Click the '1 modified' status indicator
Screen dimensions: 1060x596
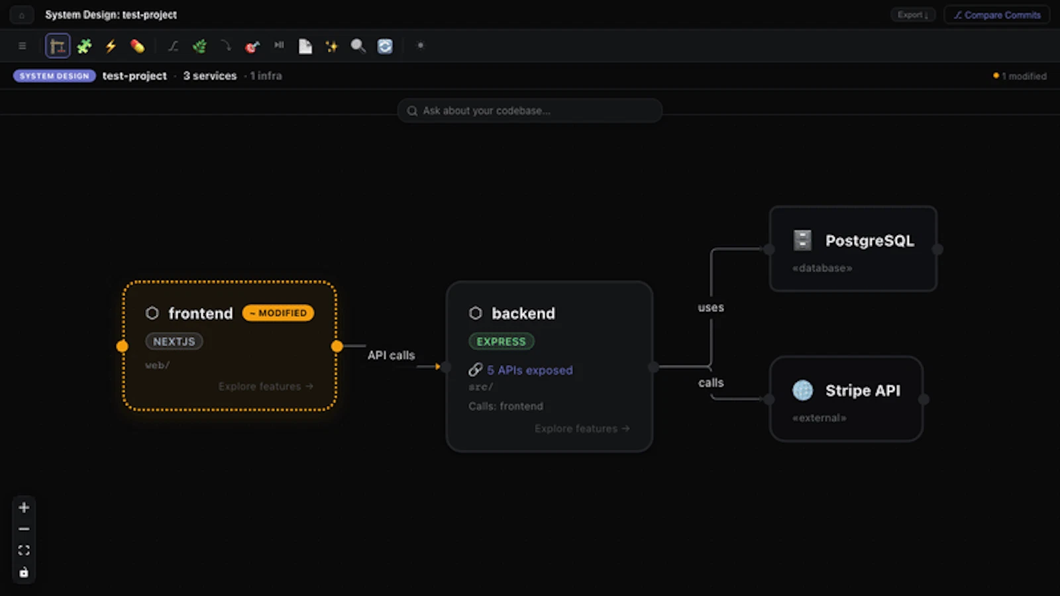tap(1020, 76)
